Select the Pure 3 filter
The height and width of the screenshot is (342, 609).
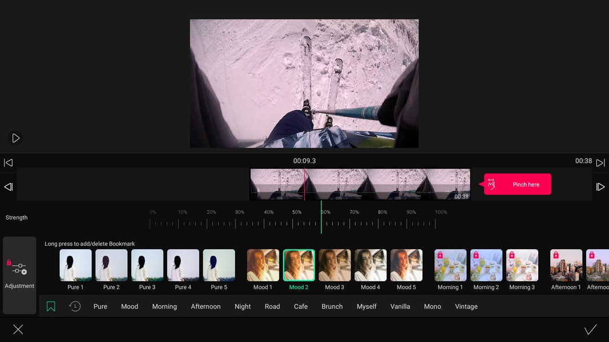coord(147,270)
